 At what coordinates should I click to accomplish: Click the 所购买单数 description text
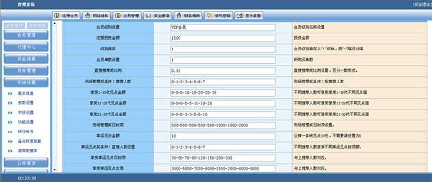tap(304, 60)
